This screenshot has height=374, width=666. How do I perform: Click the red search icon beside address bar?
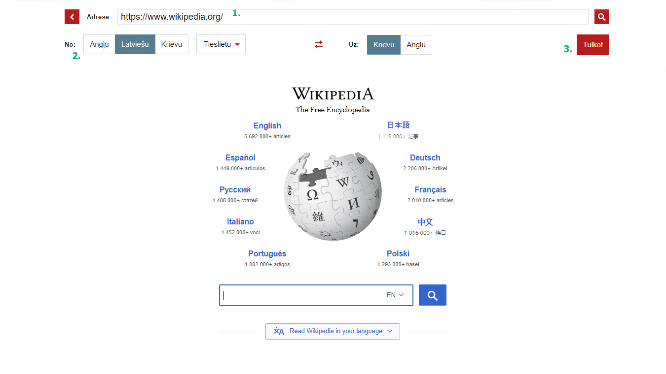click(601, 17)
